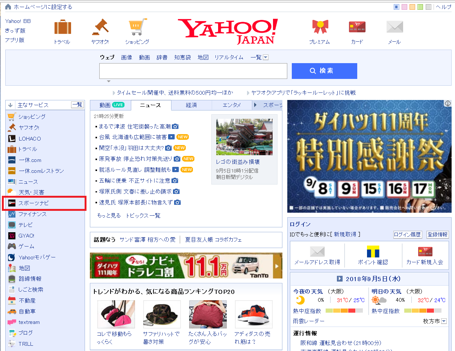Switch to the 動画 LIVE tab
The width and height of the screenshot is (455, 351).
[110, 105]
